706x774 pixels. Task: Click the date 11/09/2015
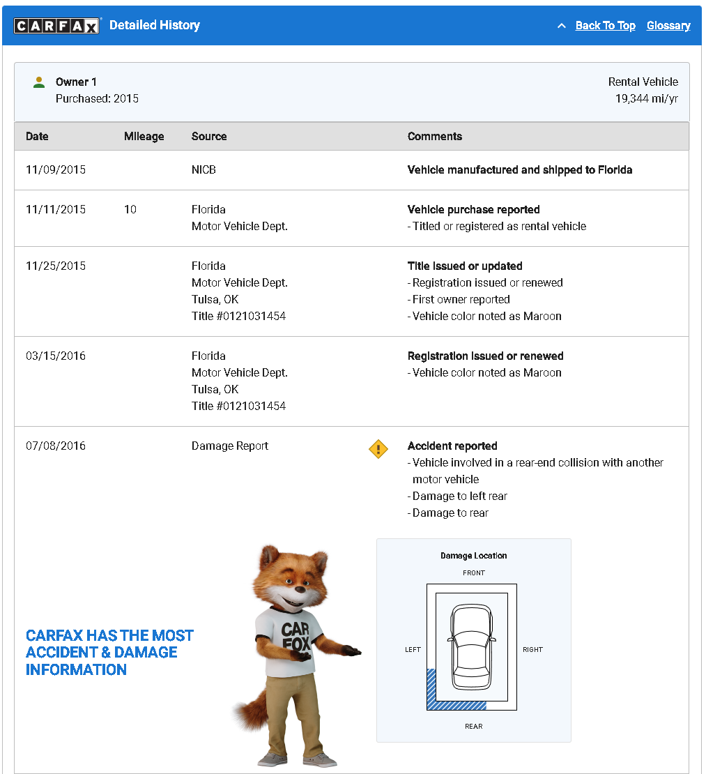pos(56,170)
